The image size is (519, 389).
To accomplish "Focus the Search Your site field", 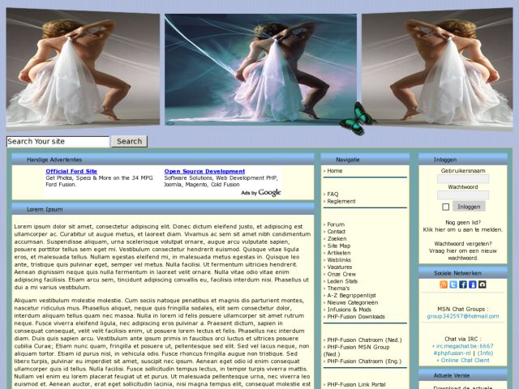I will click(x=58, y=142).
